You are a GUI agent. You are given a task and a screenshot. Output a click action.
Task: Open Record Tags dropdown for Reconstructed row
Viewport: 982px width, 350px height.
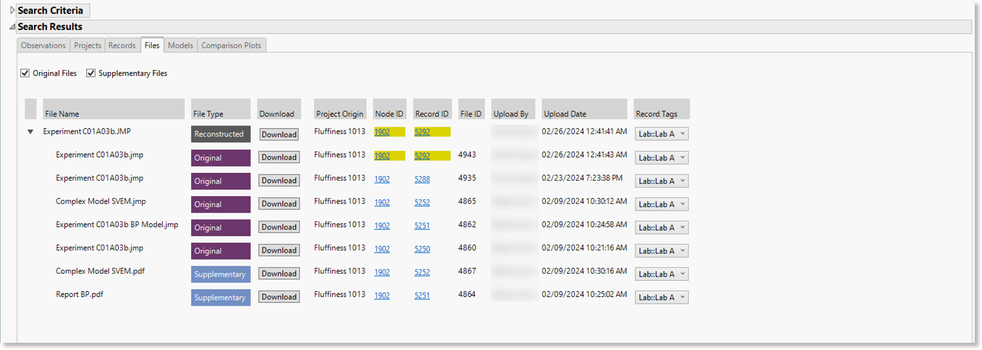662,134
